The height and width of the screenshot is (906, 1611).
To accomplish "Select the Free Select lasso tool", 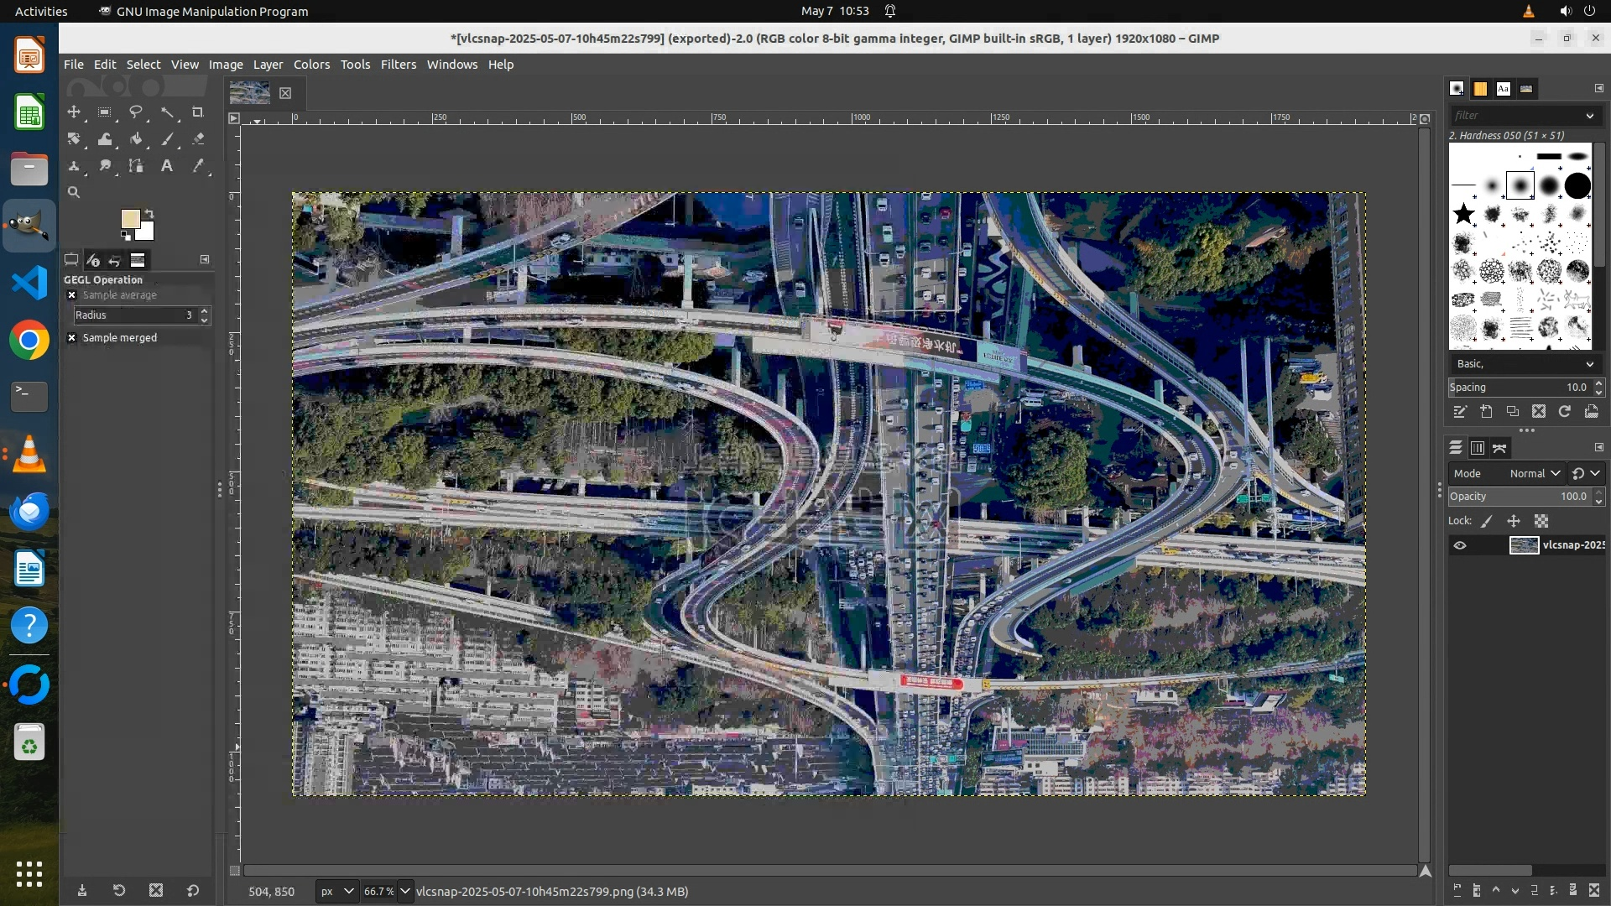I will [135, 112].
